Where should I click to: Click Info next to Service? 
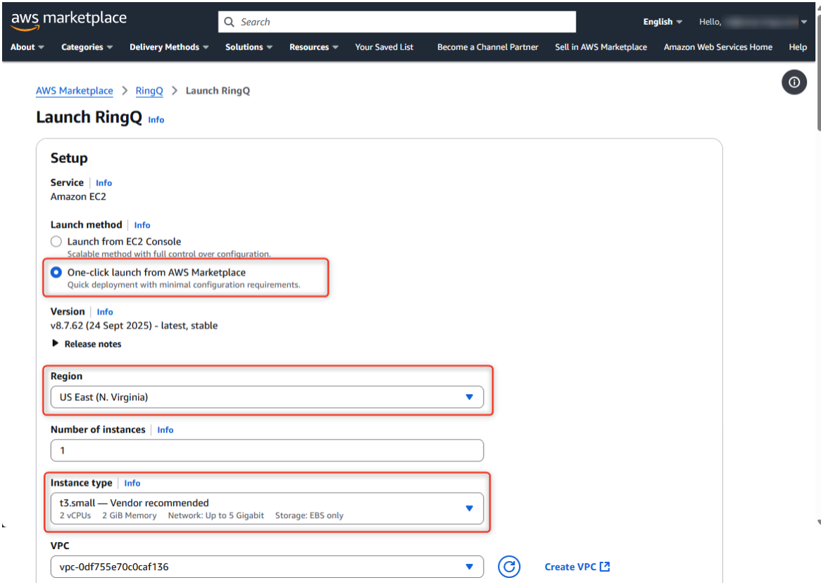104,183
